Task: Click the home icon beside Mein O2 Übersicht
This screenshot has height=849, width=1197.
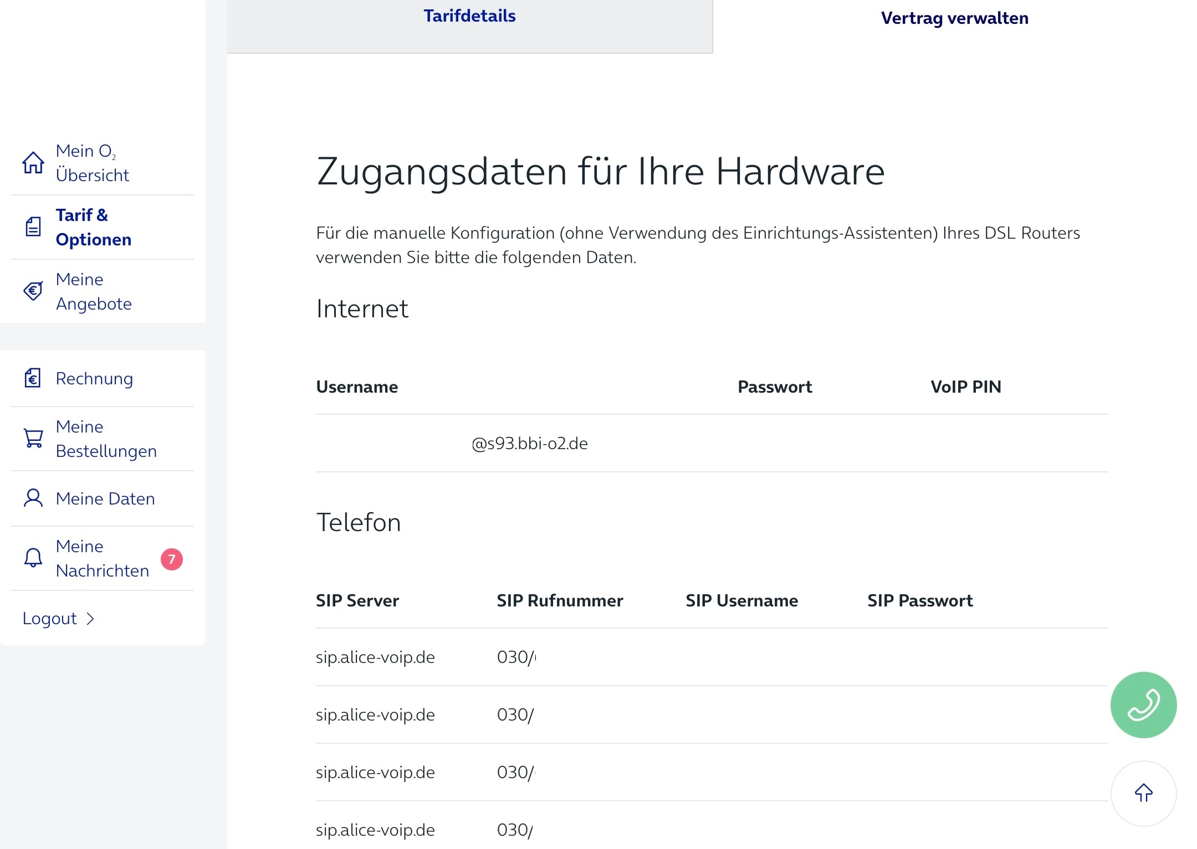Action: (33, 163)
